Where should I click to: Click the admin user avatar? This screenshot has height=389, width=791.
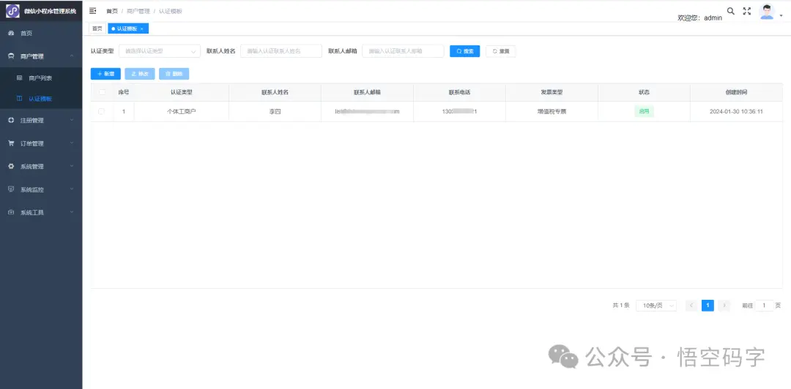(767, 12)
